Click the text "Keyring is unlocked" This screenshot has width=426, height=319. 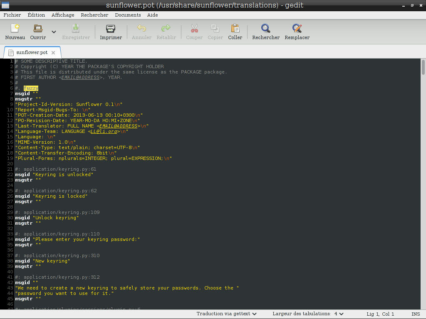point(64,174)
